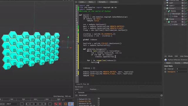This screenshot has width=188, height=106.
Task: Select the Cloner object icon
Action: 167,19
